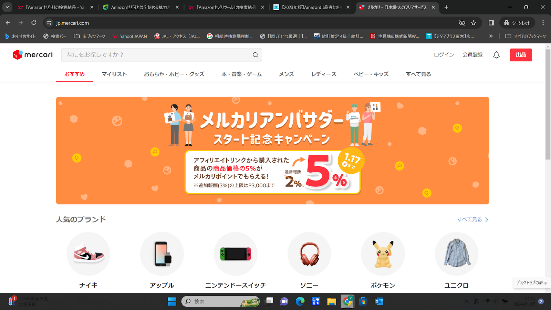Open Outlook from the taskbar

click(x=379, y=301)
